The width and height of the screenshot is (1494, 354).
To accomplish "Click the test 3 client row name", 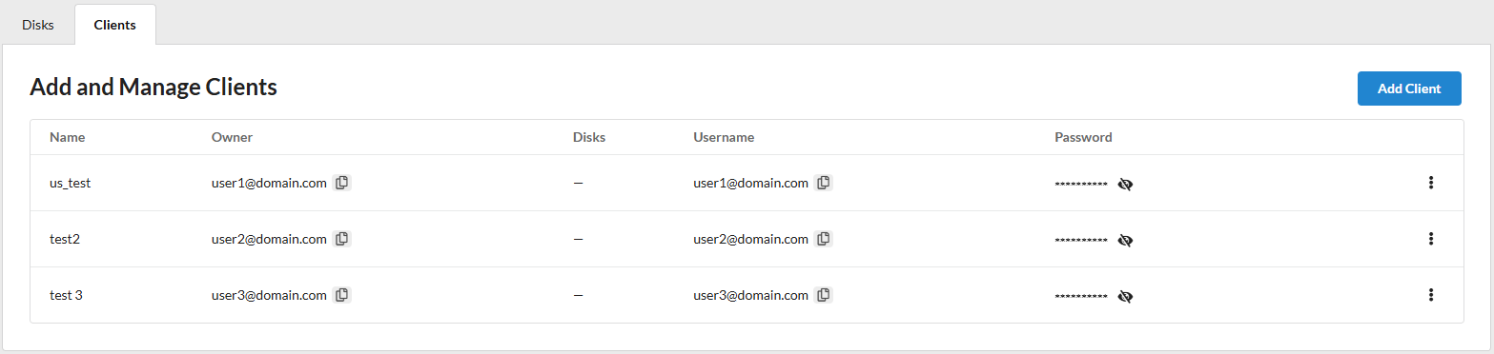I will [x=66, y=295].
